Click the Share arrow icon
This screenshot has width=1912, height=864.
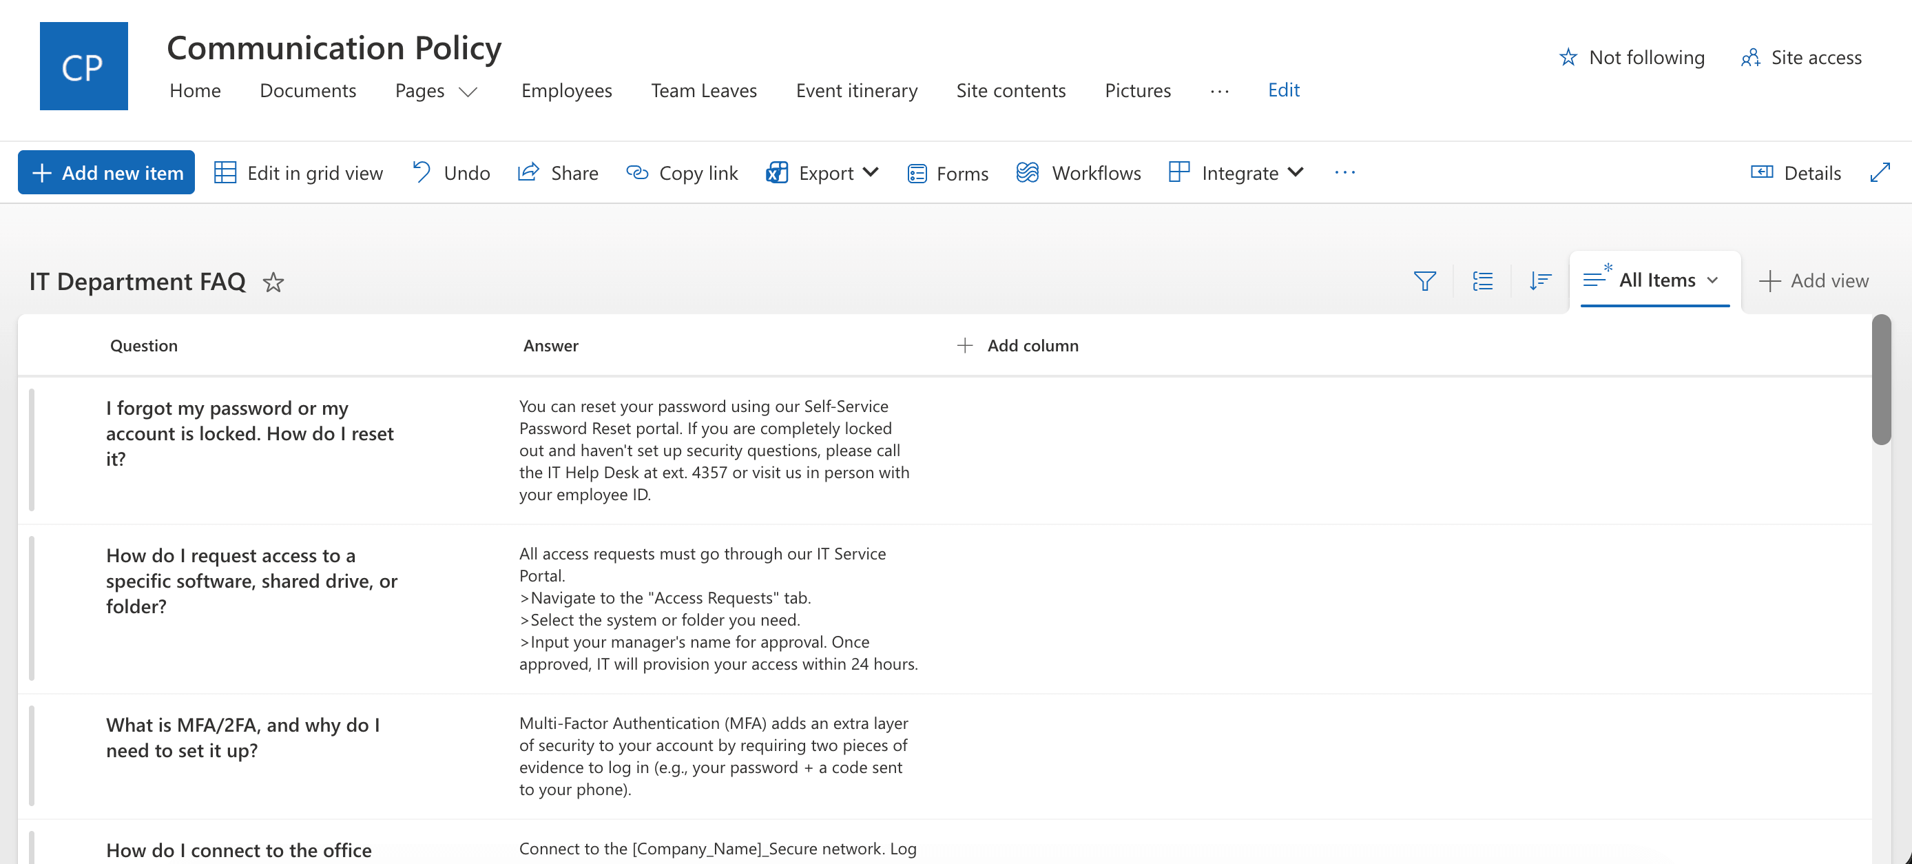click(x=528, y=172)
